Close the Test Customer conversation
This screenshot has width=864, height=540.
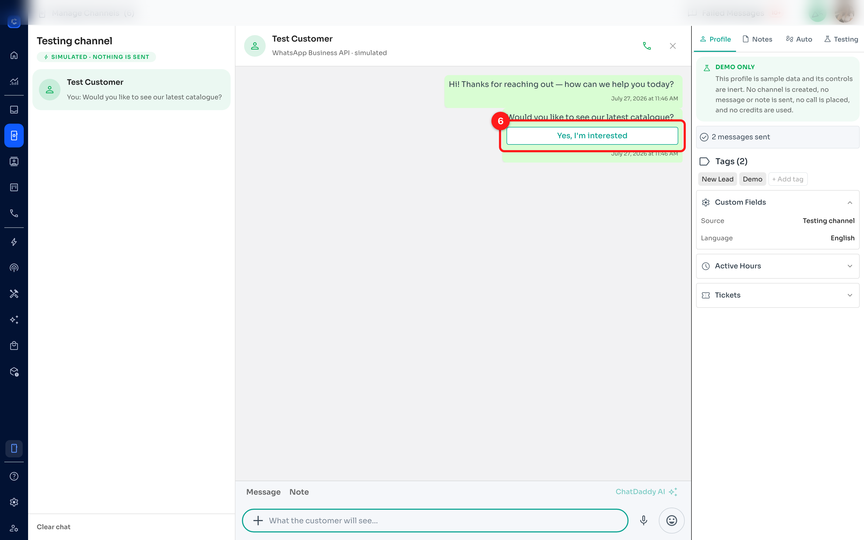pos(673,46)
